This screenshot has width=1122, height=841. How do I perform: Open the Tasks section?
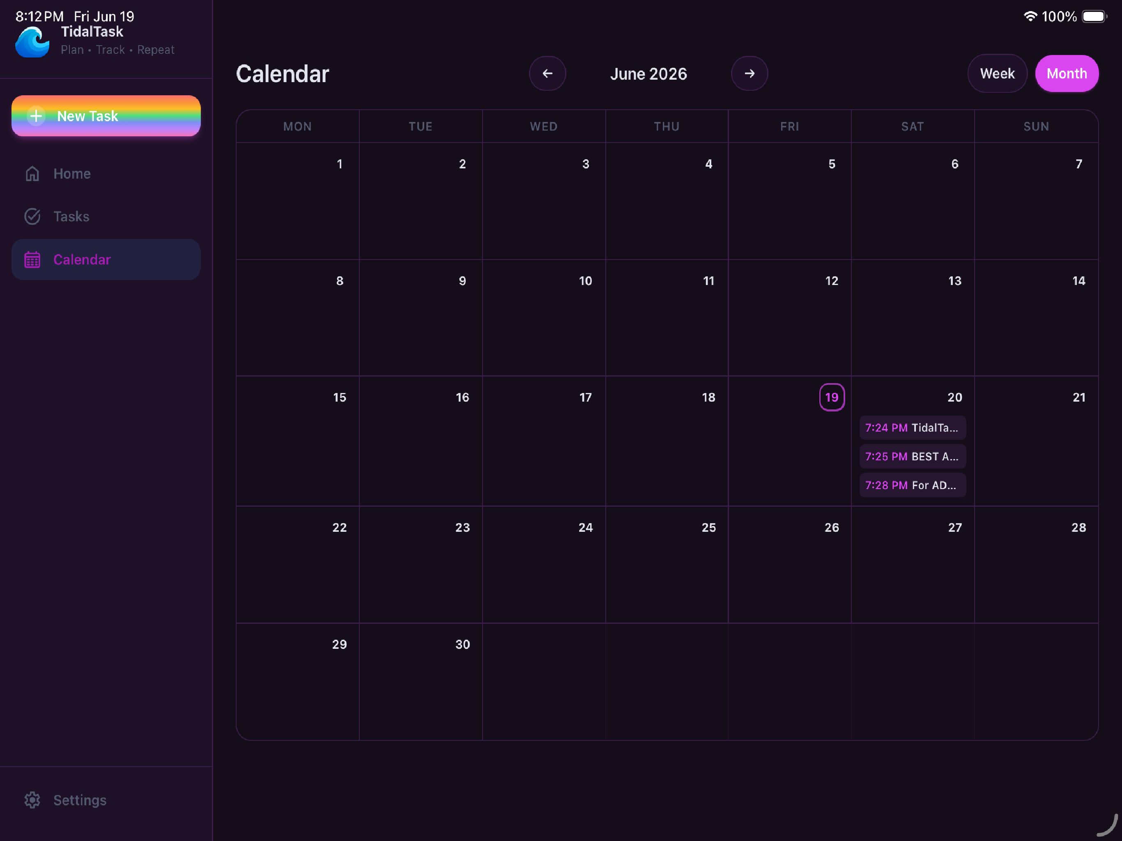106,216
